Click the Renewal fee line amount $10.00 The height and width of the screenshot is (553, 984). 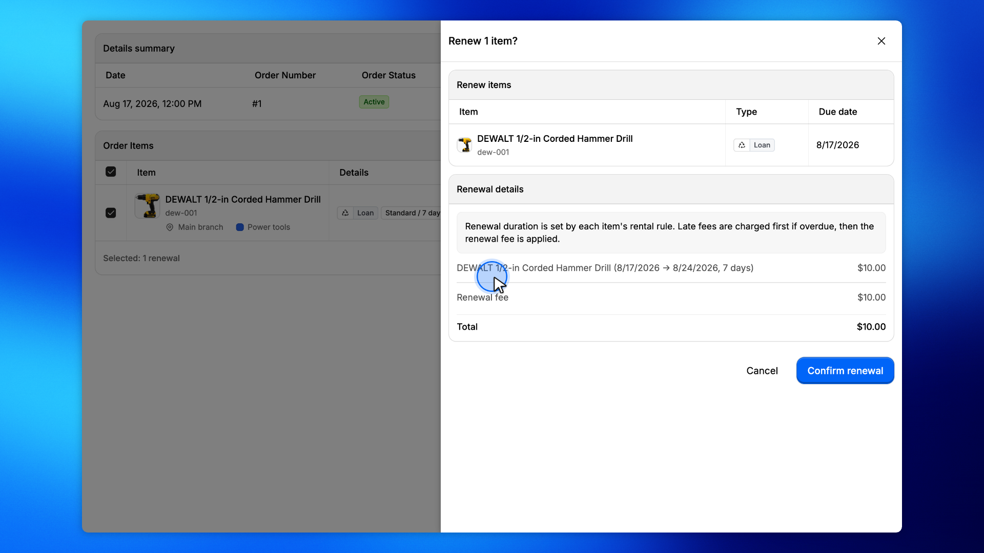(871, 297)
